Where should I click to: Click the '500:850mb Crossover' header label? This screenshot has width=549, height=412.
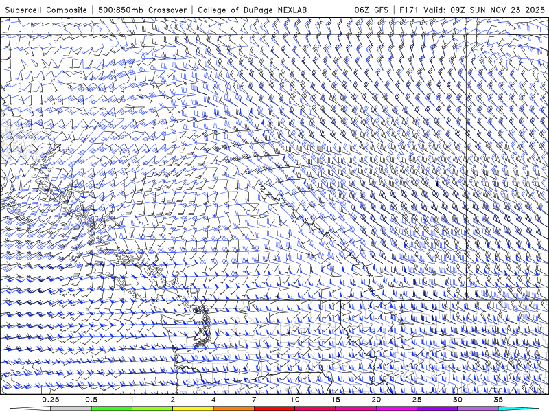tap(143, 10)
